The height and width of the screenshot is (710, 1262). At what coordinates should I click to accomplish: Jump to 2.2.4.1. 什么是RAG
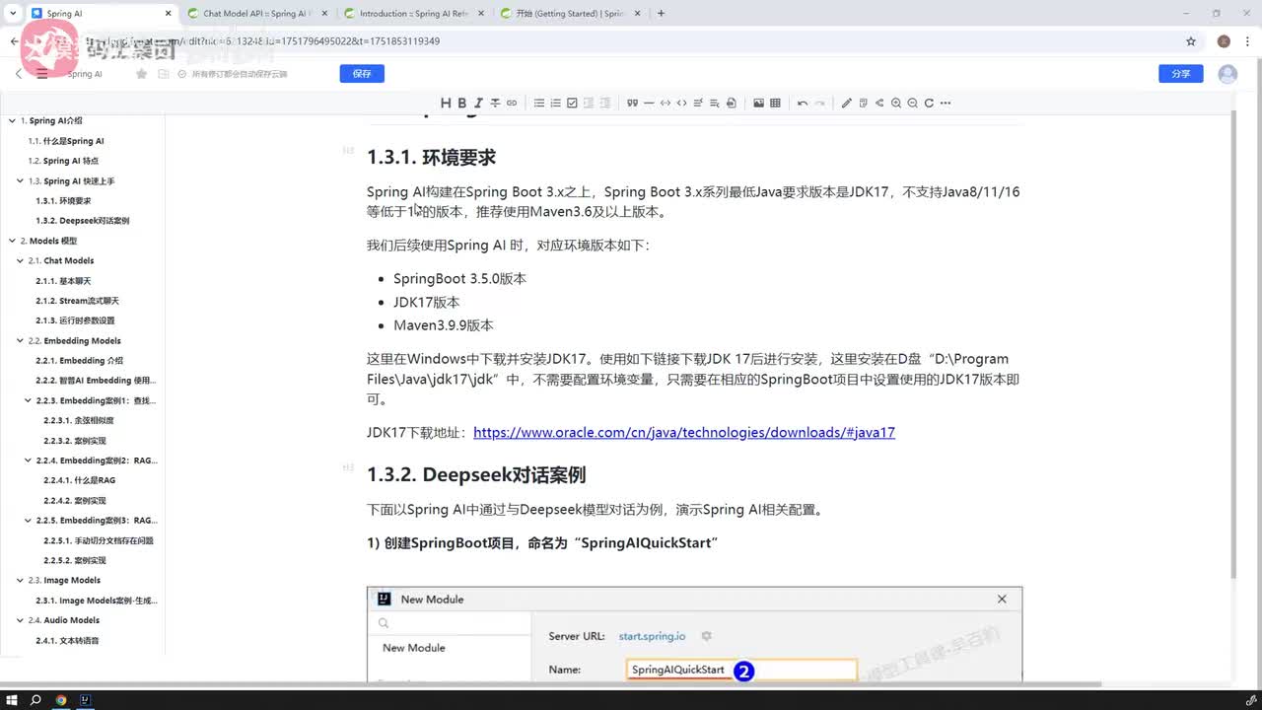click(x=79, y=480)
